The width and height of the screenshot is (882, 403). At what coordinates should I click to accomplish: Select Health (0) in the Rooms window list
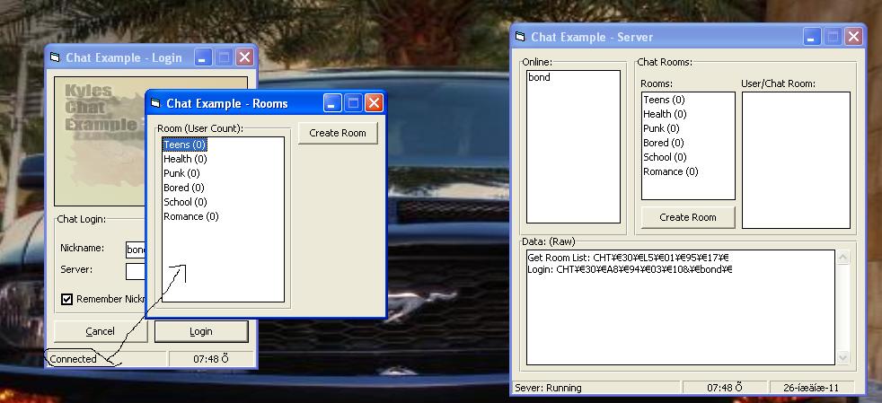point(185,159)
